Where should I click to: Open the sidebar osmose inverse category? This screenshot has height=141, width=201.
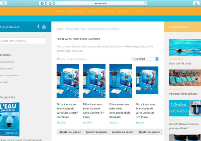6,68
